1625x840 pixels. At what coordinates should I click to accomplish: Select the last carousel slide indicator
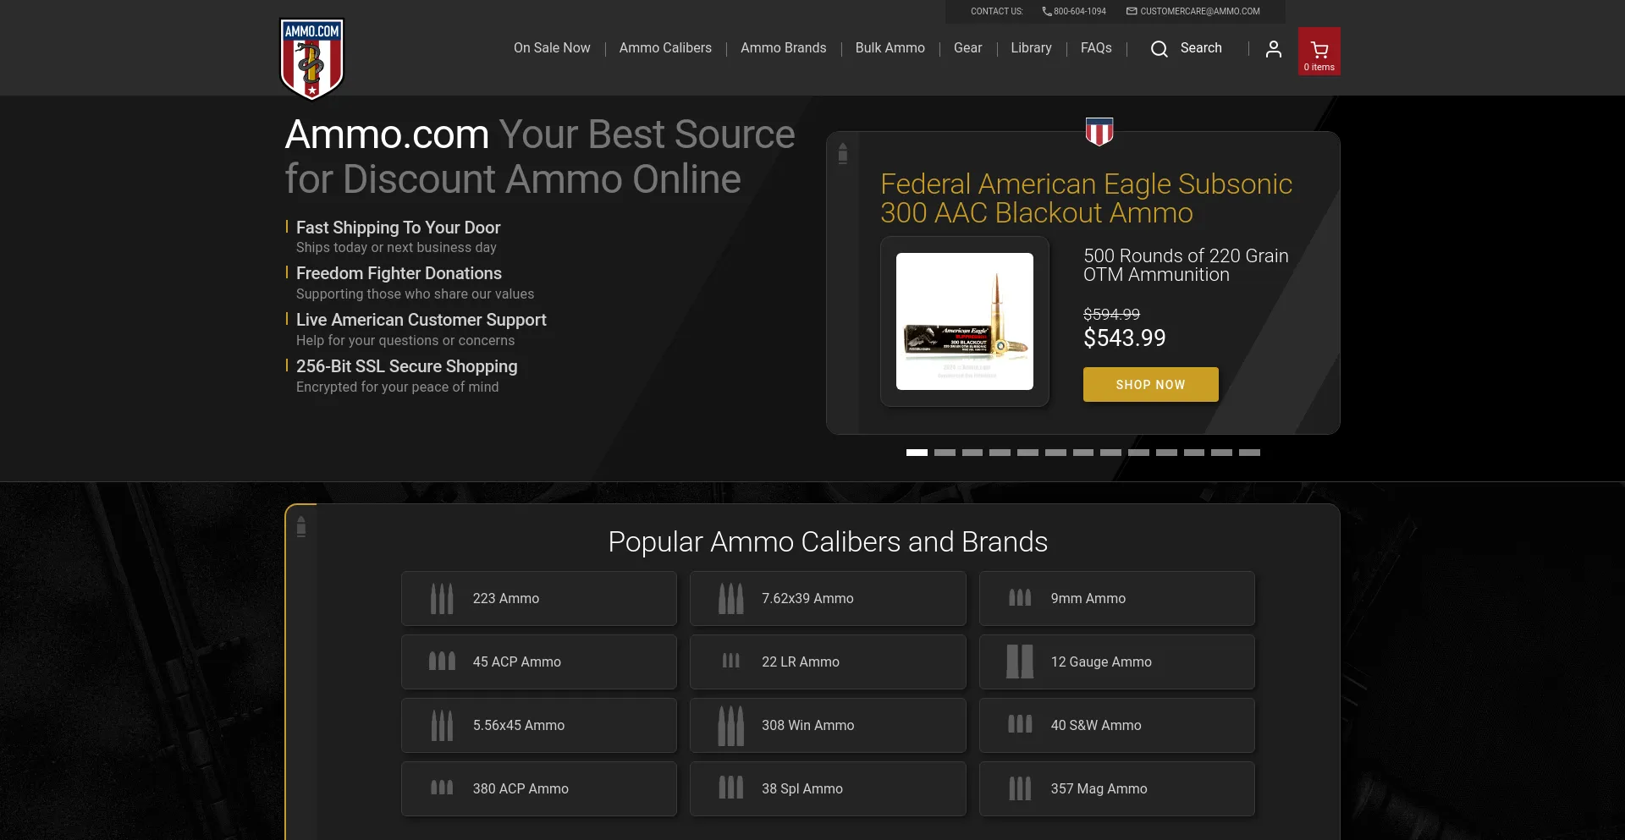[x=1249, y=453]
